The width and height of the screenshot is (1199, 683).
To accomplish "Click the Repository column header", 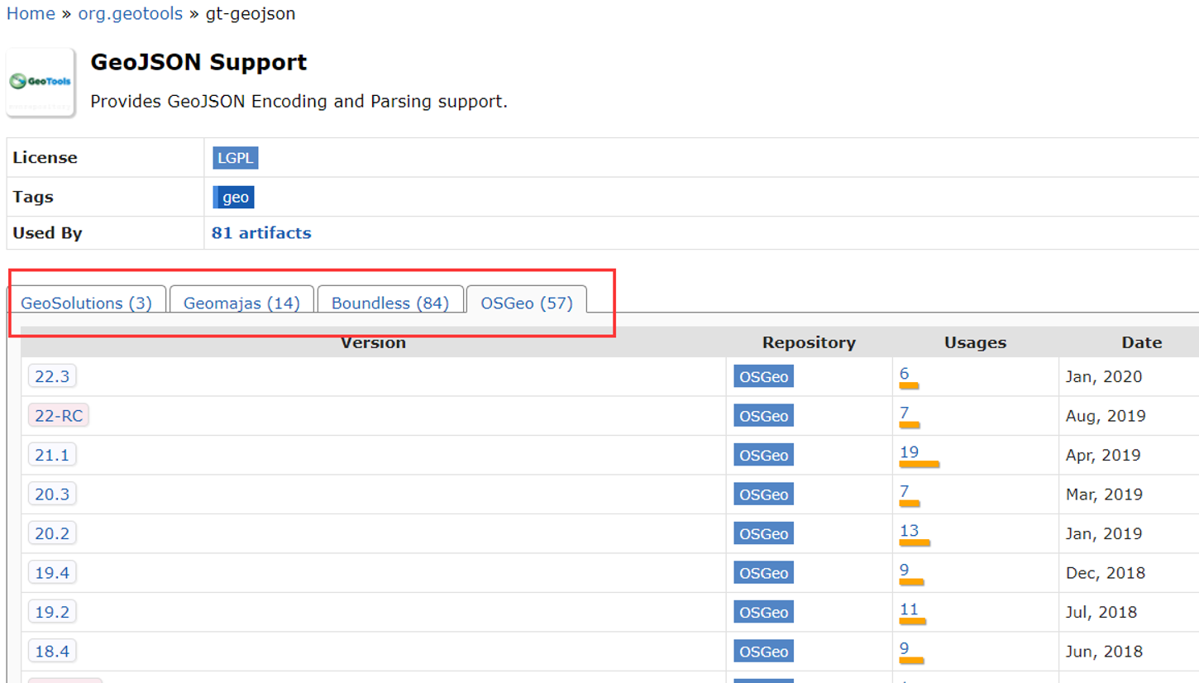I will pyautogui.click(x=809, y=342).
